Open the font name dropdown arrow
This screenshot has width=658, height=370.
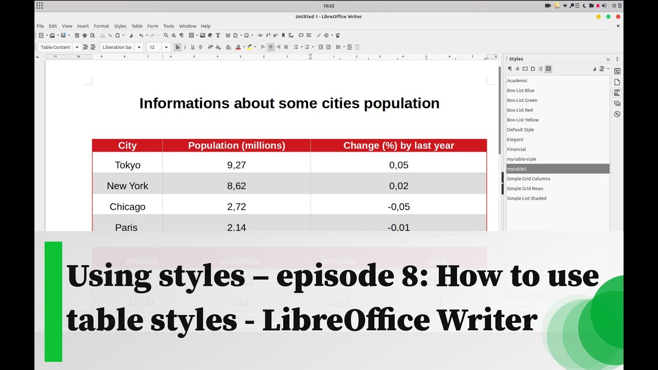tap(139, 47)
